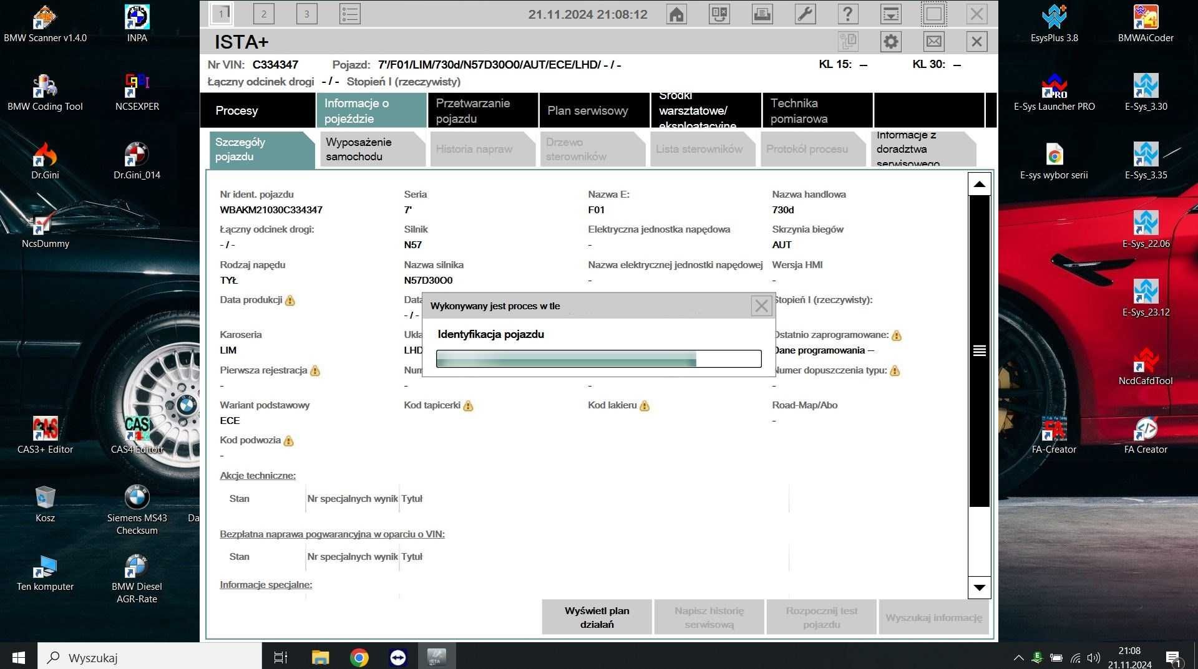Open File Explorer from taskbar
Screen dimensions: 1198x669
point(320,657)
